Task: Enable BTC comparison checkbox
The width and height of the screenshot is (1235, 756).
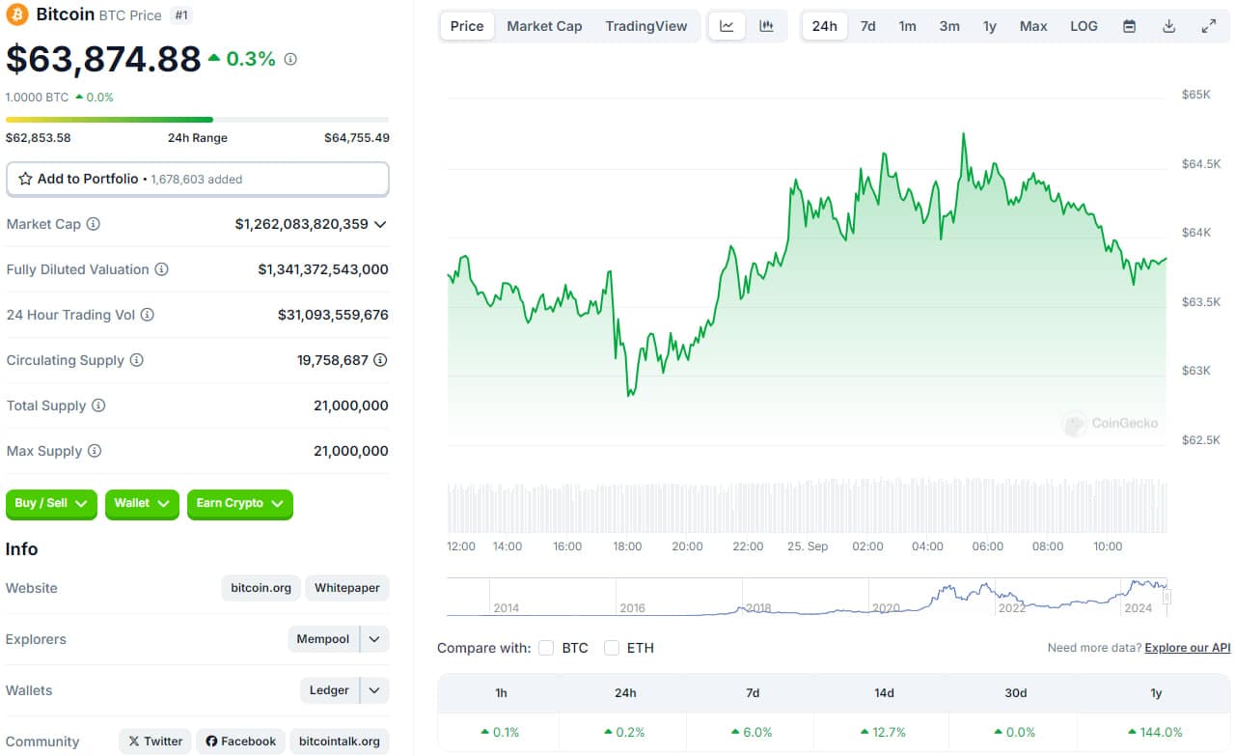Action: 546,648
